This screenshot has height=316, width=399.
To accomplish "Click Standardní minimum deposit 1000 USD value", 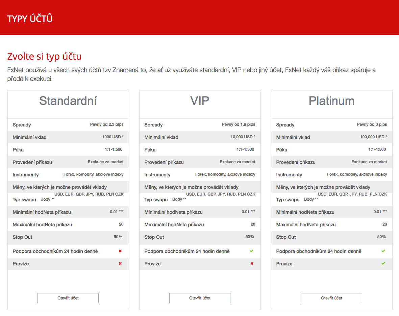I will tap(113, 137).
